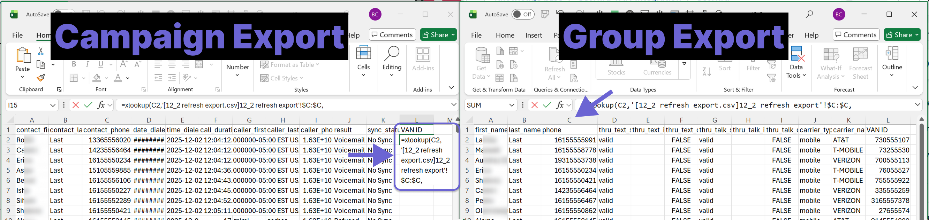Toggle Italic formatting
This screenshot has height=220, width=929.
pyautogui.click(x=87, y=64)
